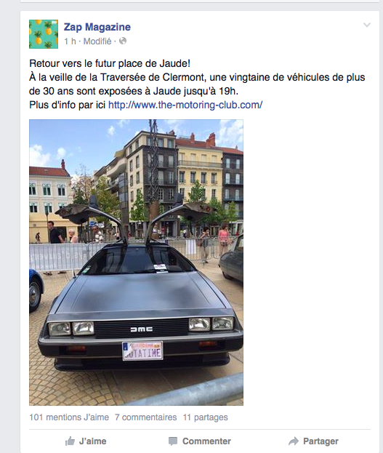383x453 pixels.
Task: Click the '1 h' post timestamp
Action: [70, 41]
